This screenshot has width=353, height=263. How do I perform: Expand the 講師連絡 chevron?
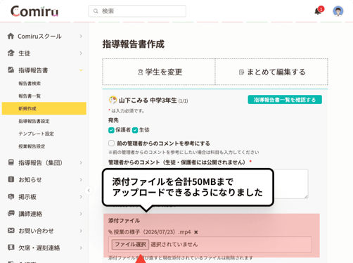point(81,214)
